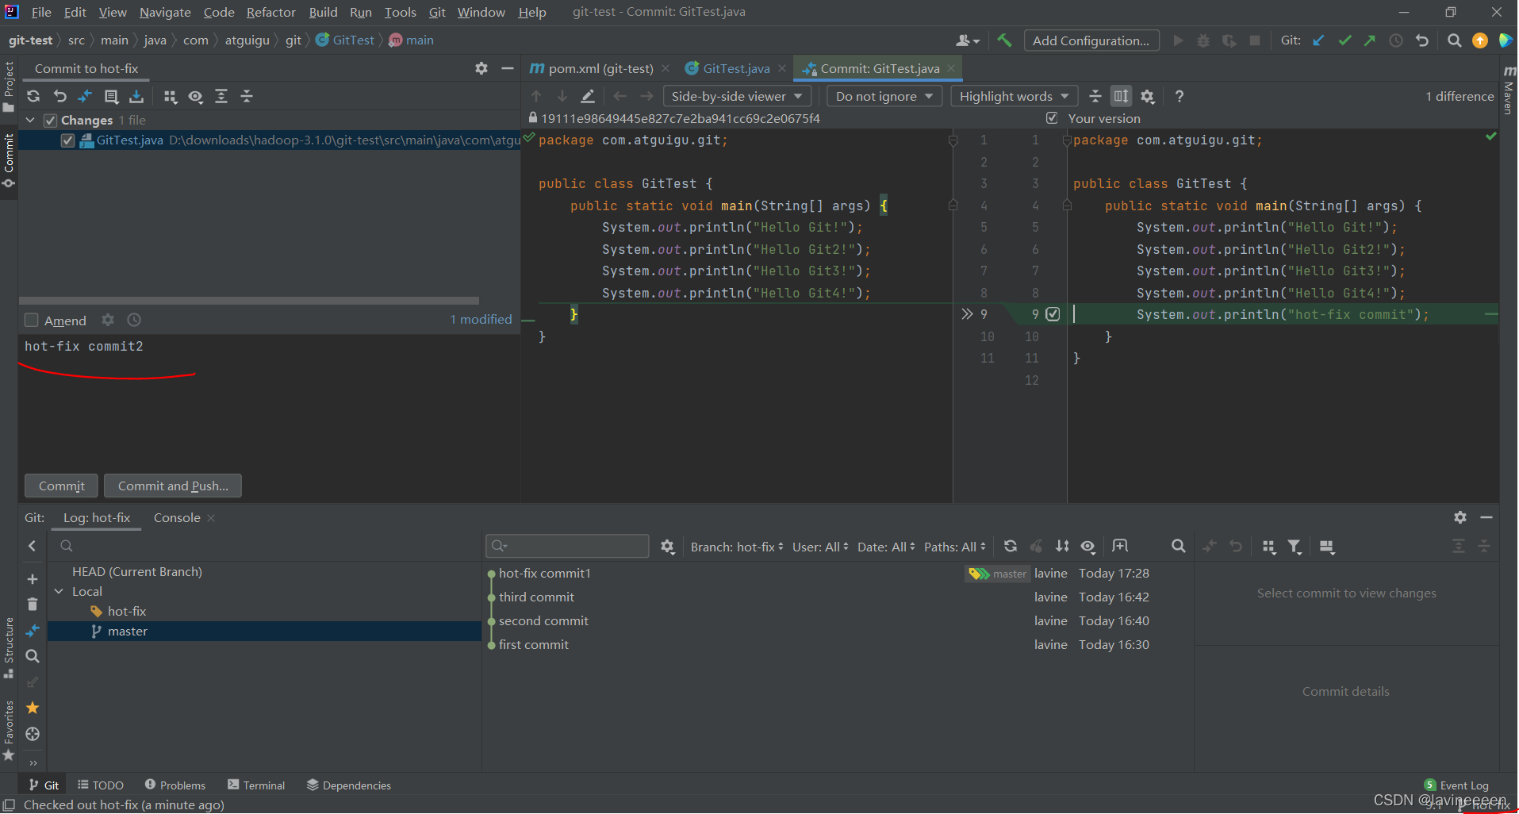The height and width of the screenshot is (814, 1519).
Task: Click View Options eye in Commit toolbar
Action: tap(195, 96)
